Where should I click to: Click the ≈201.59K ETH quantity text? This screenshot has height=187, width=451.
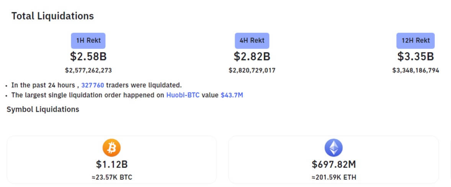click(333, 177)
